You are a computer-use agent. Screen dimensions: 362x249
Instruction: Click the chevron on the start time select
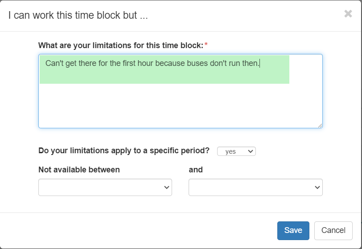click(x=167, y=188)
